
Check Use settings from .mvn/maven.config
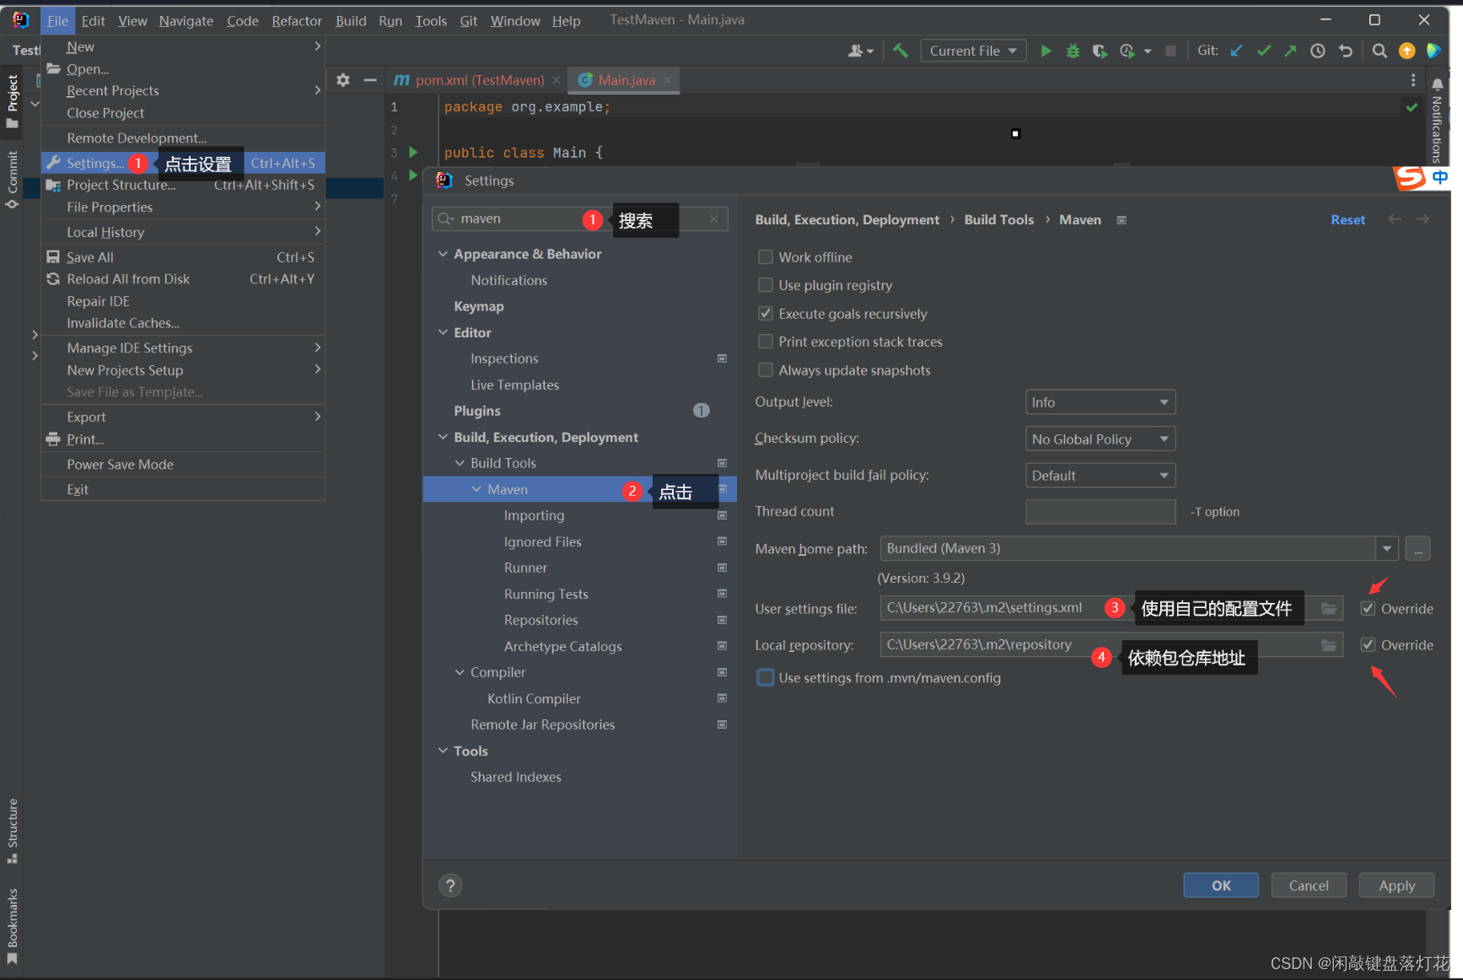[766, 678]
